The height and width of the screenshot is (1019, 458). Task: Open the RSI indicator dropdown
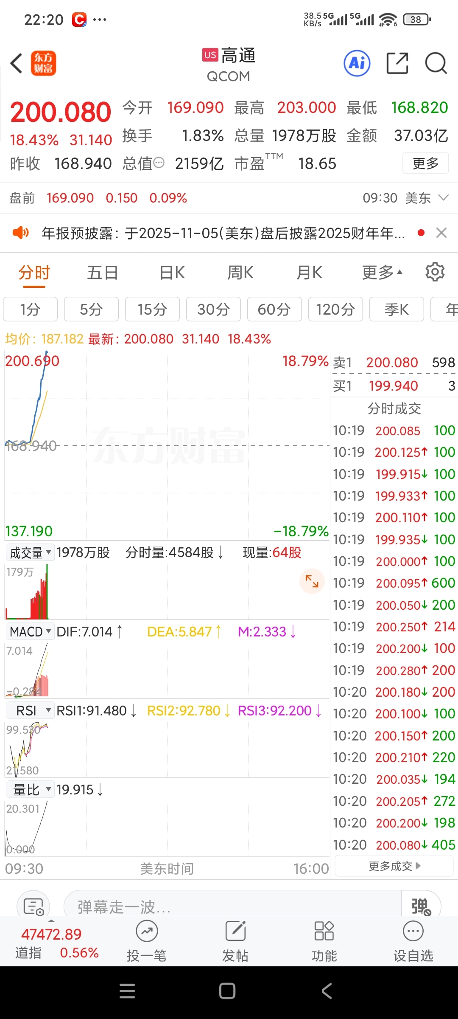click(x=30, y=710)
